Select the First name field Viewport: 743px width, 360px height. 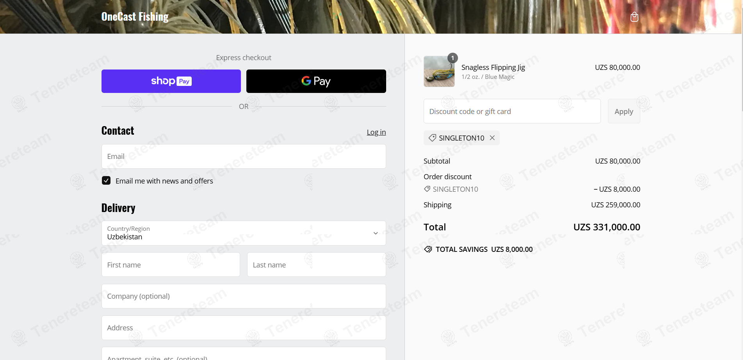[x=171, y=265]
